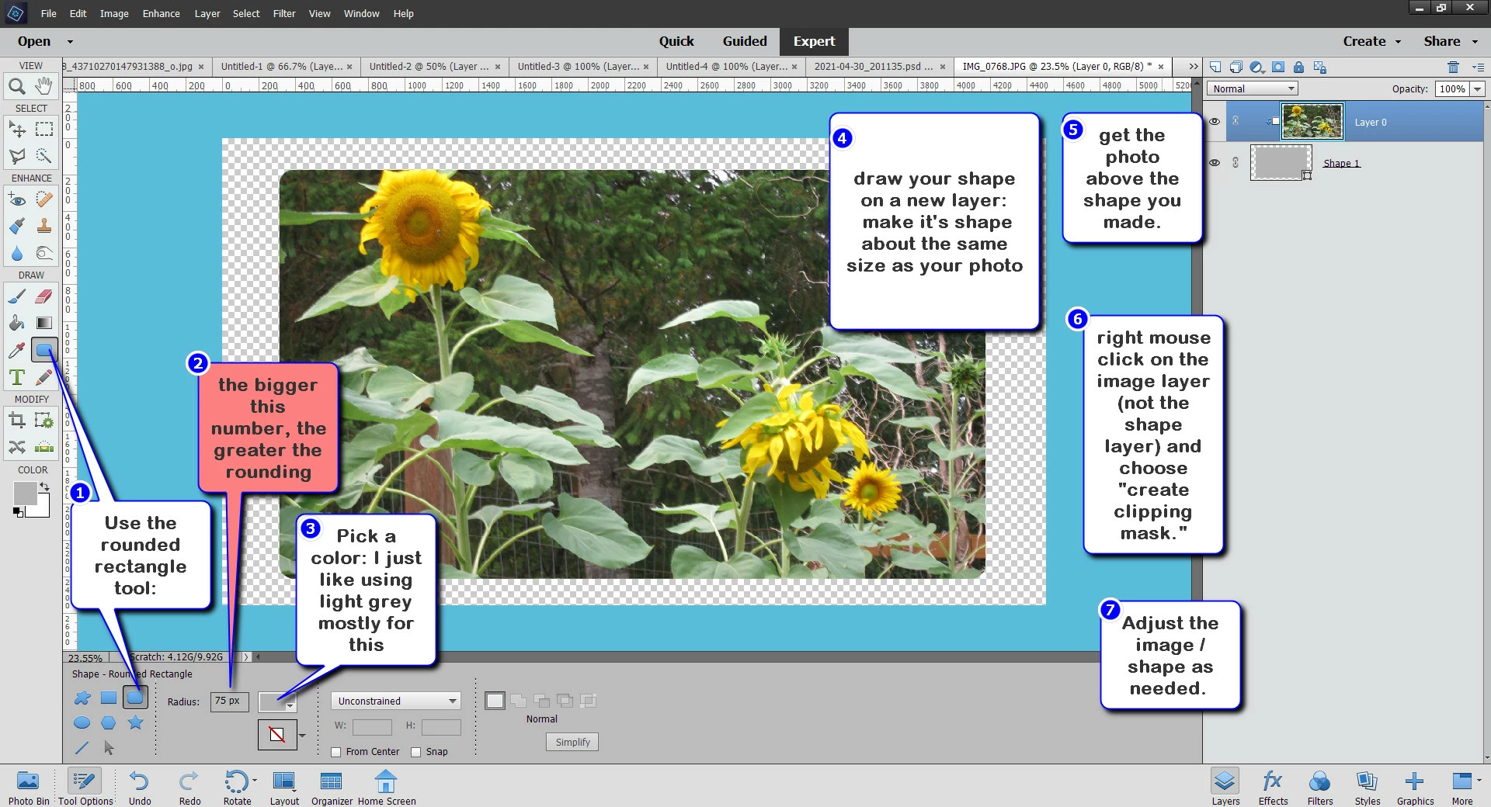Screen dimensions: 1491x807
Task: Create a new layer in Layers panel
Action: click(x=1215, y=67)
